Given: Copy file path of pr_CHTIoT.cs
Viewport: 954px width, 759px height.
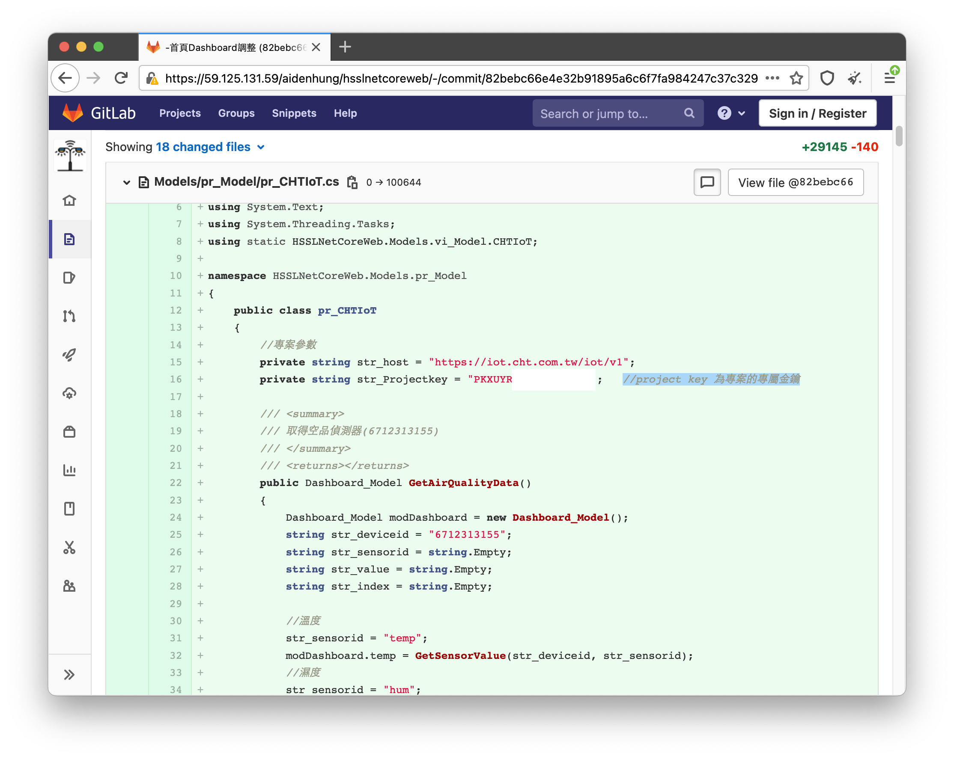Looking at the screenshot, I should coord(352,182).
